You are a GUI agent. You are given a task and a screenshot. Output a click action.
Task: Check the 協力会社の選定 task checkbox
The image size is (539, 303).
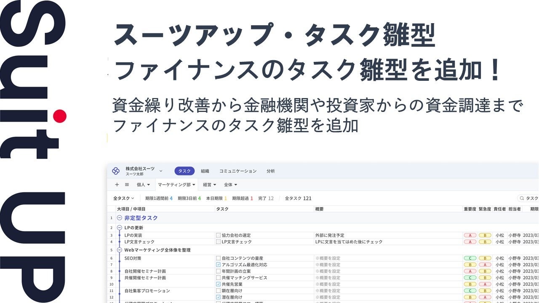tap(218, 236)
